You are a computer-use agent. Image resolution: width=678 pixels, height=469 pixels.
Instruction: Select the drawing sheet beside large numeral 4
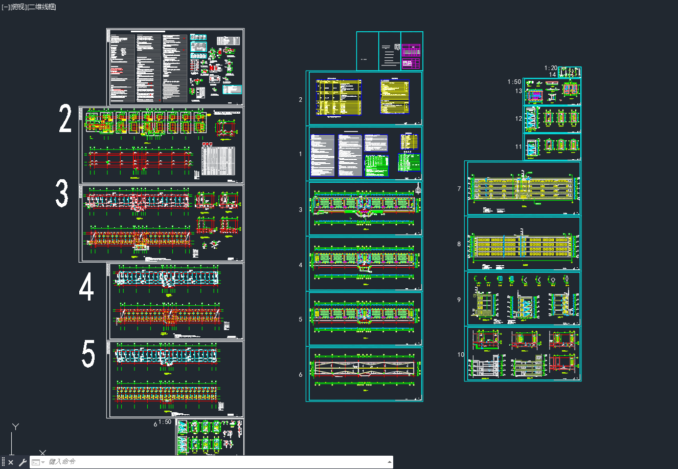(175, 302)
